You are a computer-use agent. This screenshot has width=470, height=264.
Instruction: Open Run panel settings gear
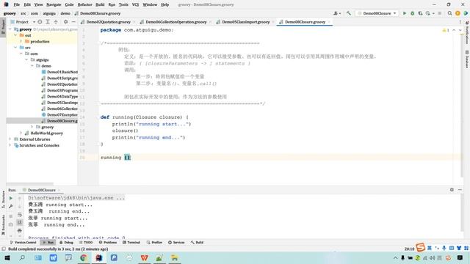click(452, 190)
